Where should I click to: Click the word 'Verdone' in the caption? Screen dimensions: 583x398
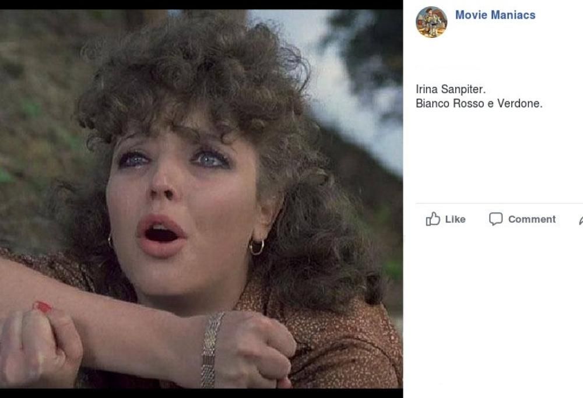coord(518,104)
